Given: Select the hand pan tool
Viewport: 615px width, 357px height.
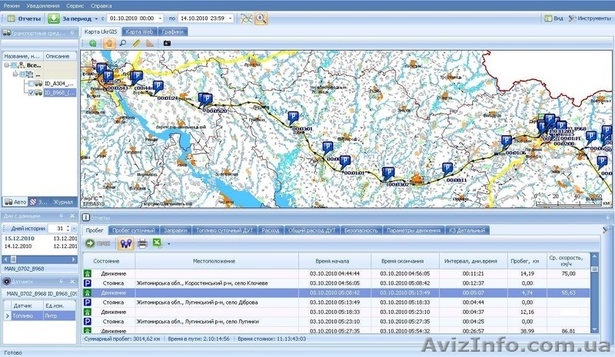Looking at the screenshot, I should pos(109,43).
